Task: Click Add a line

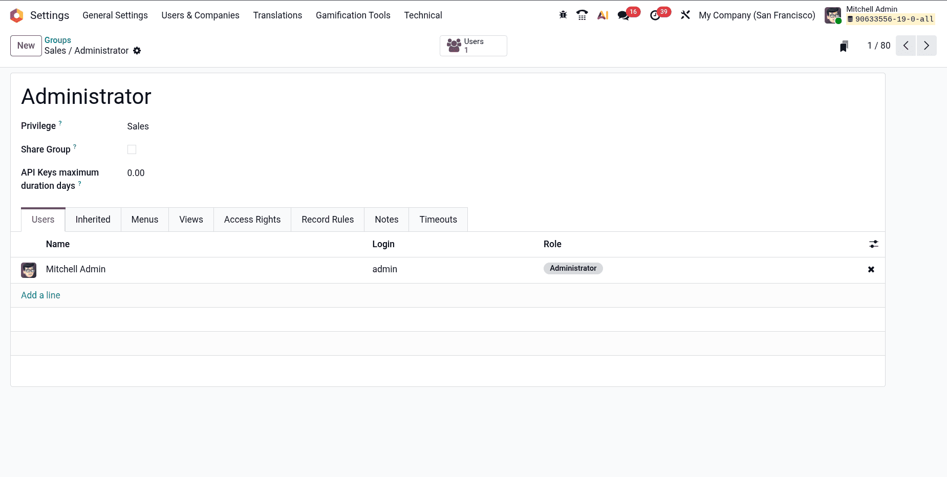Action: (40, 295)
